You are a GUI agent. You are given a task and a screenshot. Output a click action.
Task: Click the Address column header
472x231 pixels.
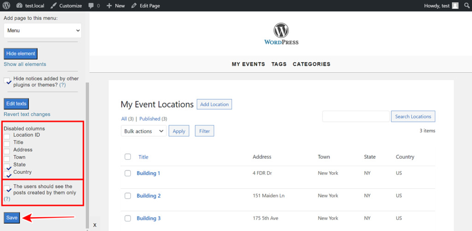click(262, 157)
